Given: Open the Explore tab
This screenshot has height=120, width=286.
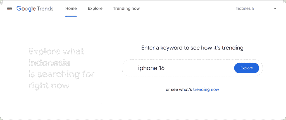Looking at the screenshot, I should pos(95,9).
